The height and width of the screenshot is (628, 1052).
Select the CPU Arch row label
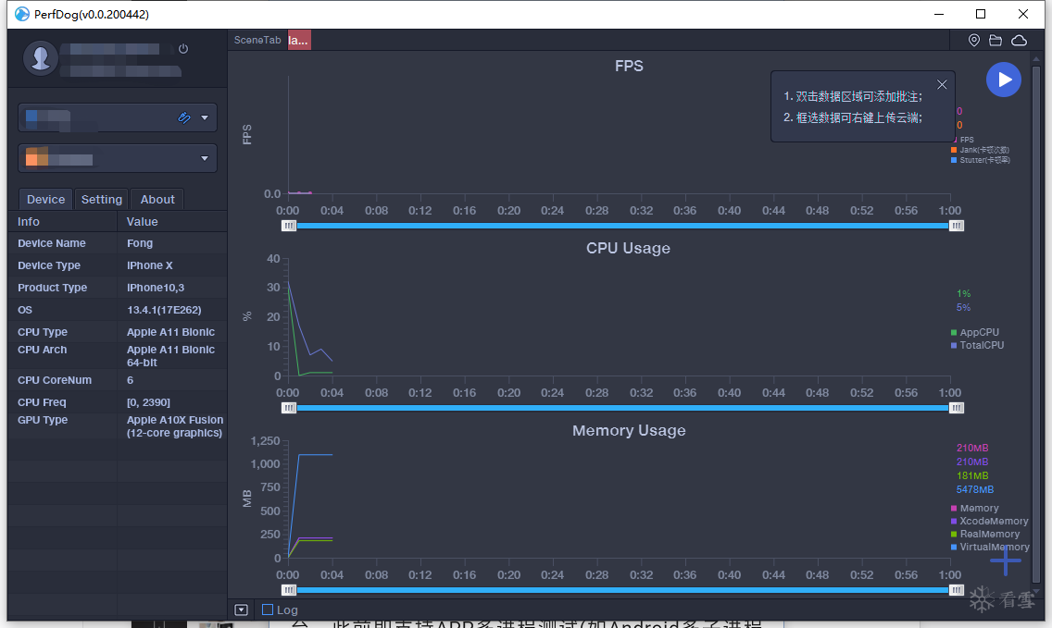pyautogui.click(x=43, y=350)
